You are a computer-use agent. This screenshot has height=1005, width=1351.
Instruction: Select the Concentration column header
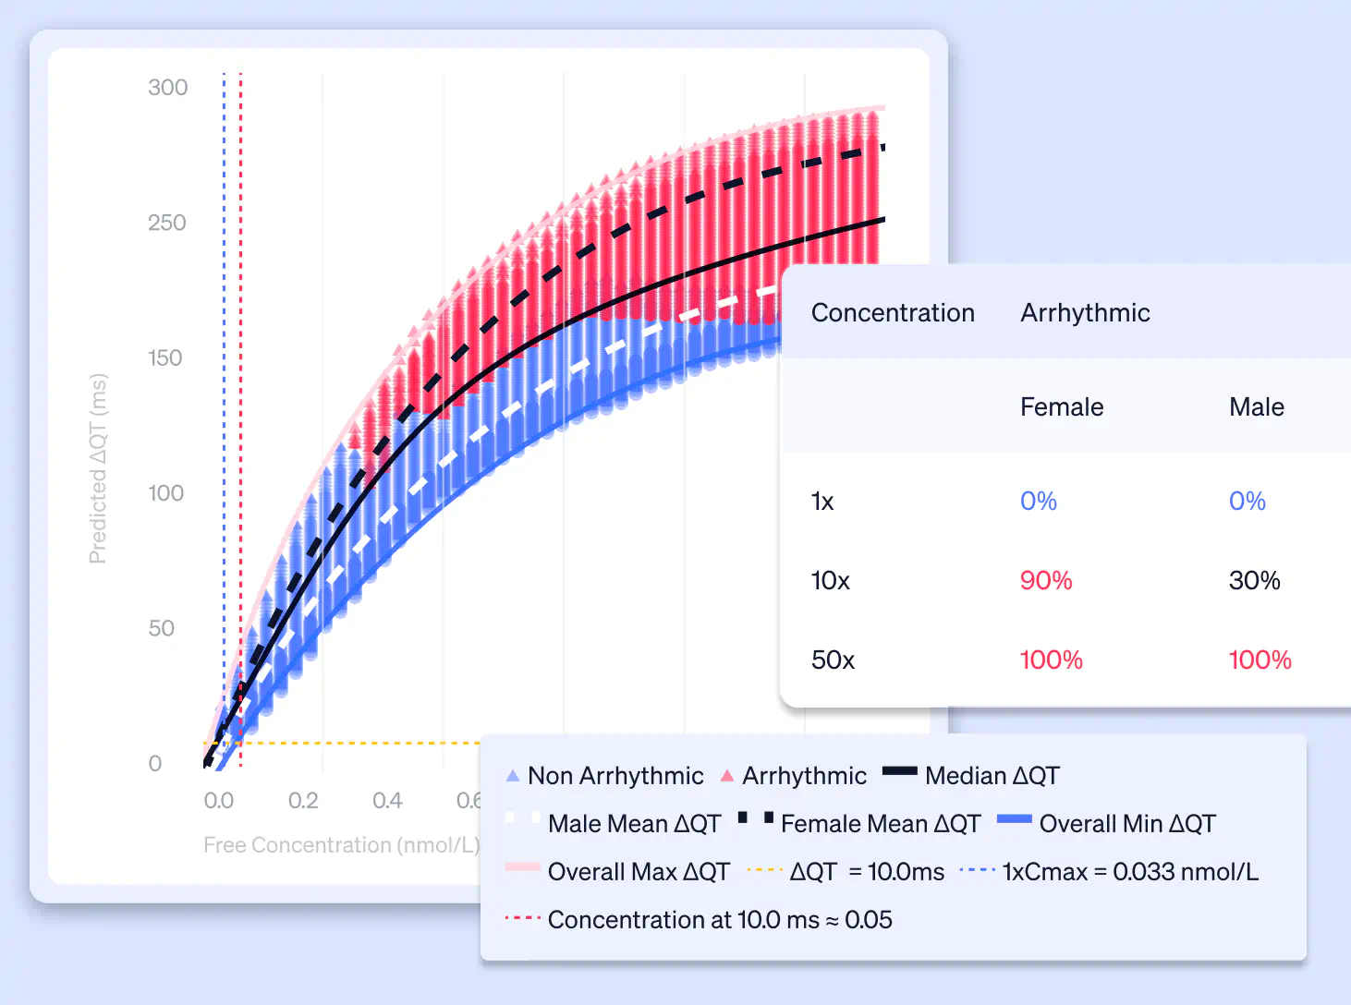[893, 313]
